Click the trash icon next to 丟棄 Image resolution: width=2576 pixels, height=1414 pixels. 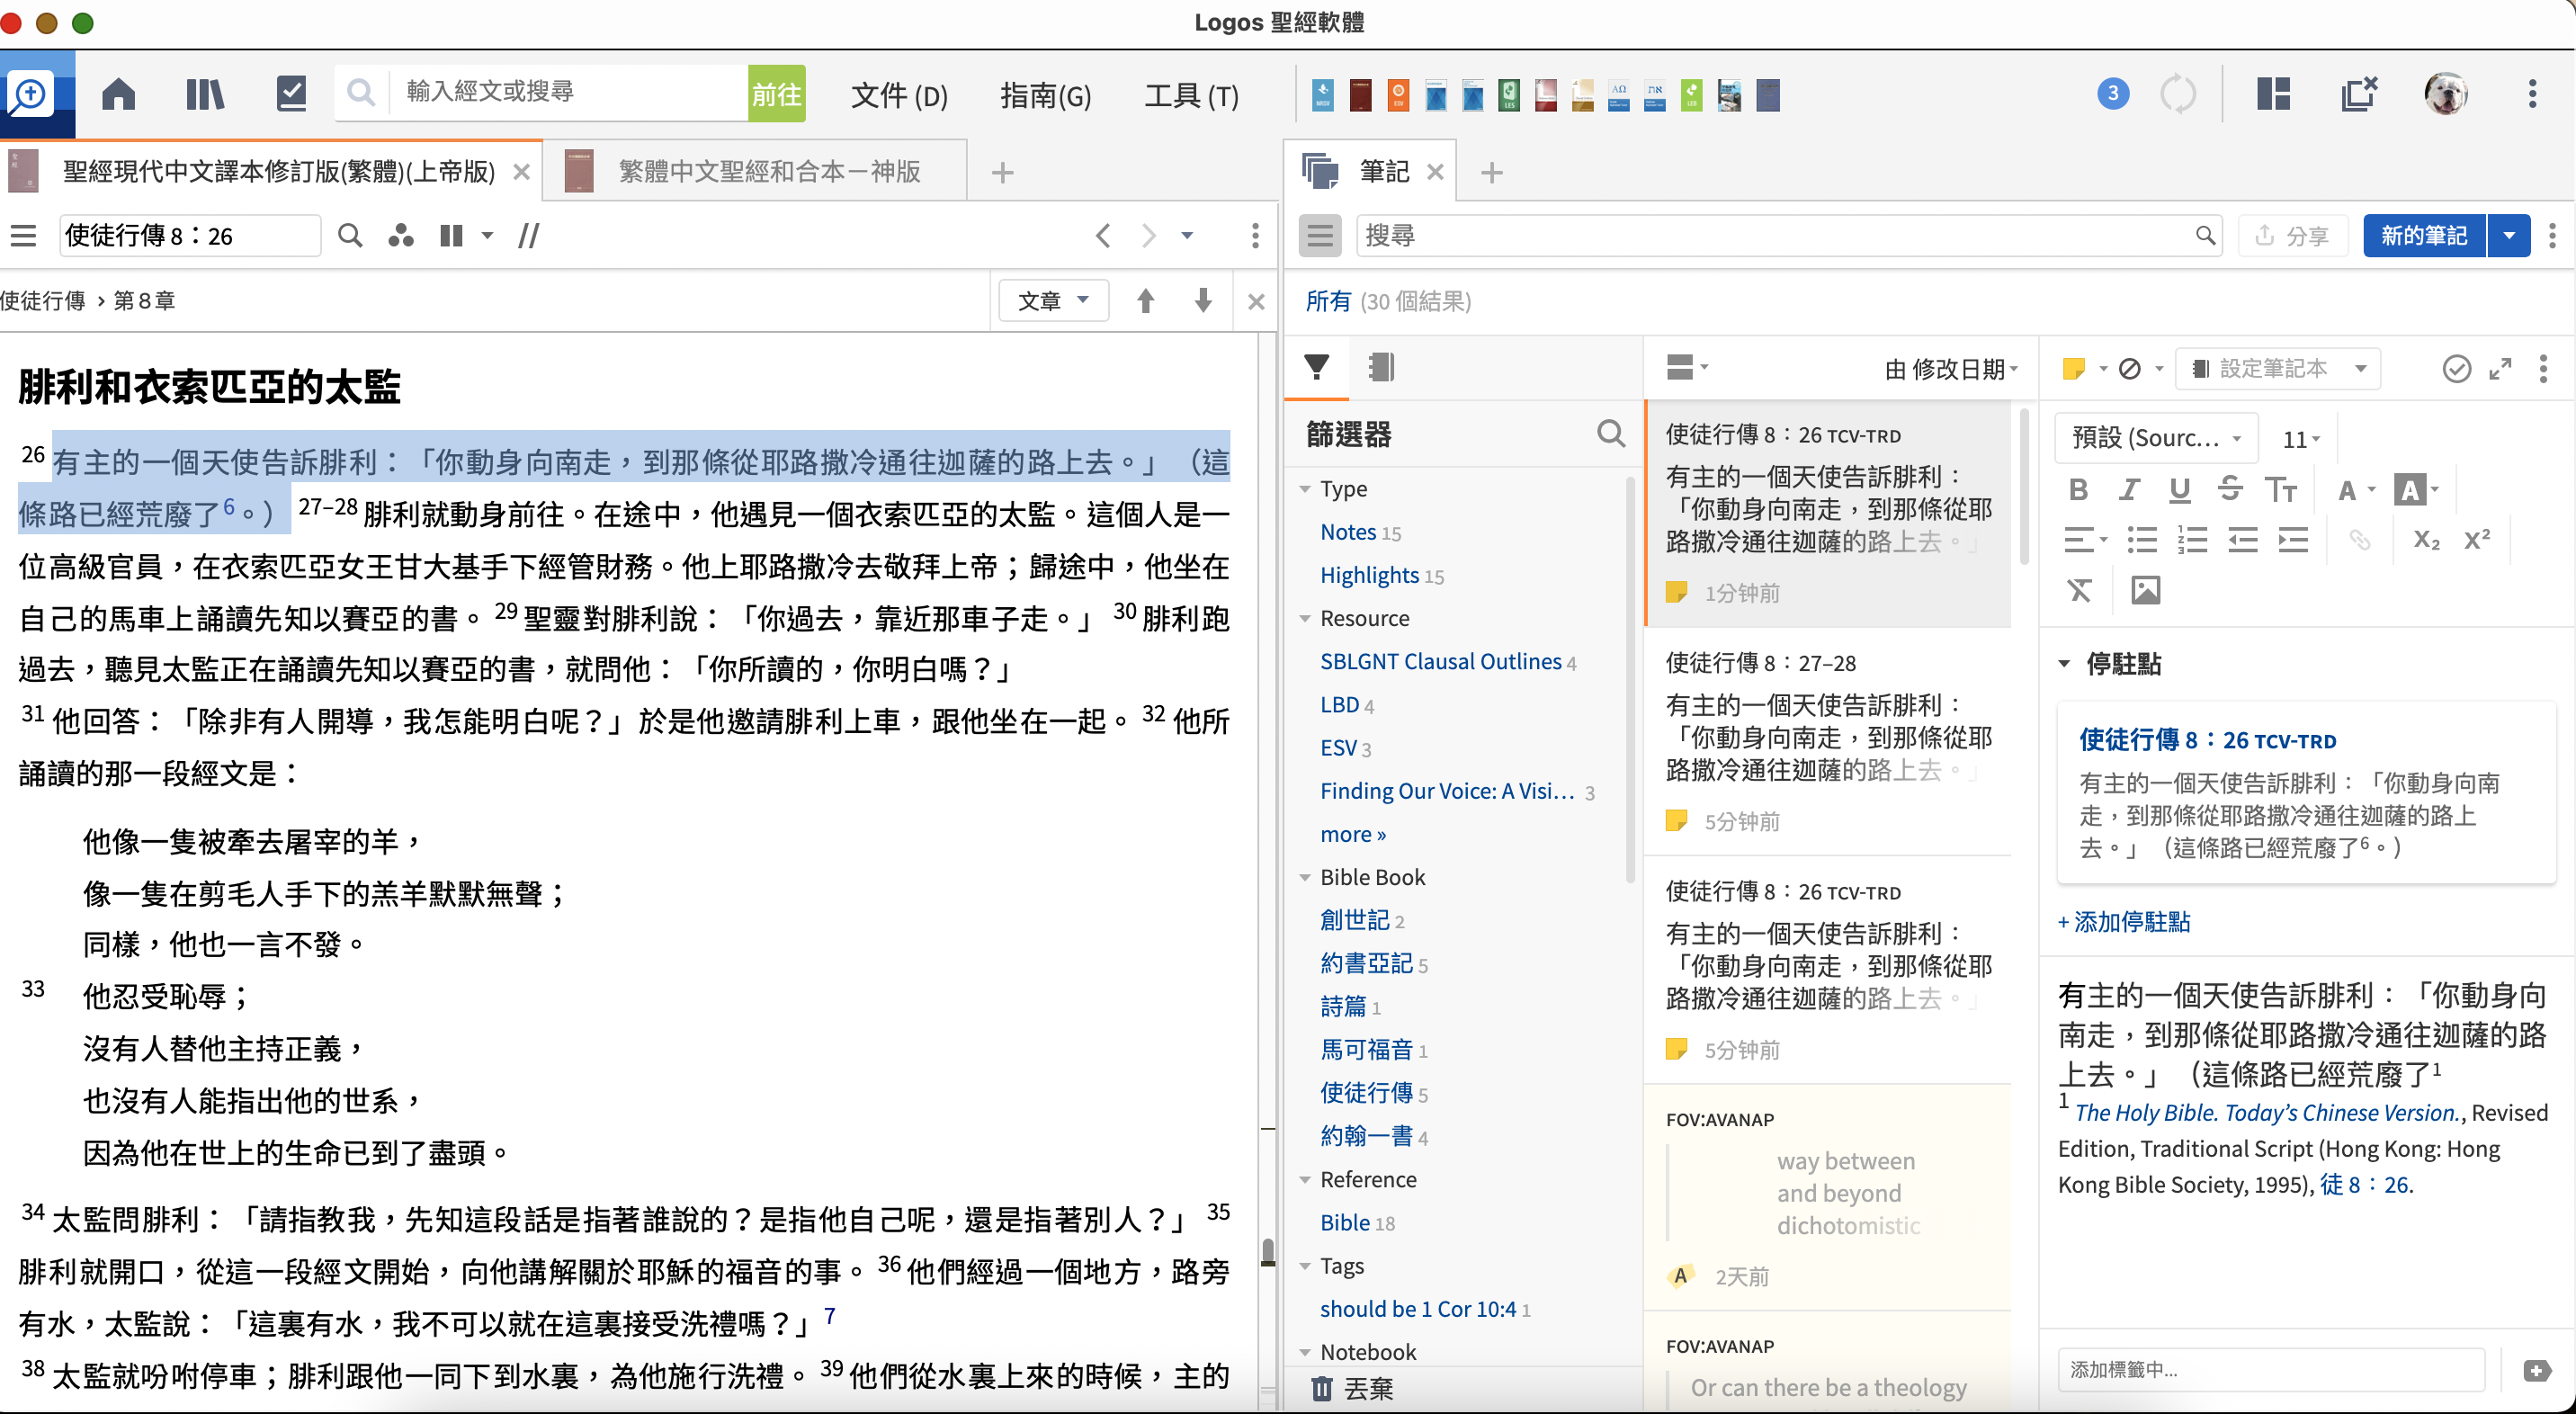coord(1321,1389)
